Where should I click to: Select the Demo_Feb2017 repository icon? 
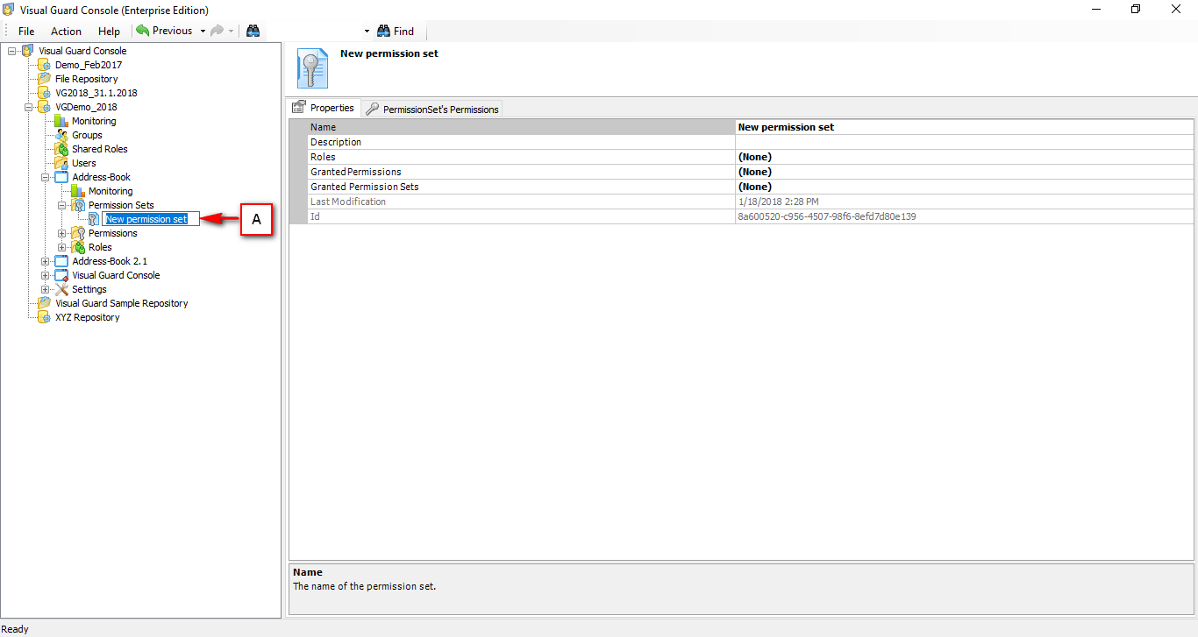(43, 65)
